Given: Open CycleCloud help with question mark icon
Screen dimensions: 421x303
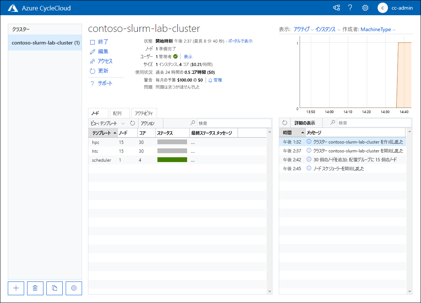Looking at the screenshot, I should point(350,7).
